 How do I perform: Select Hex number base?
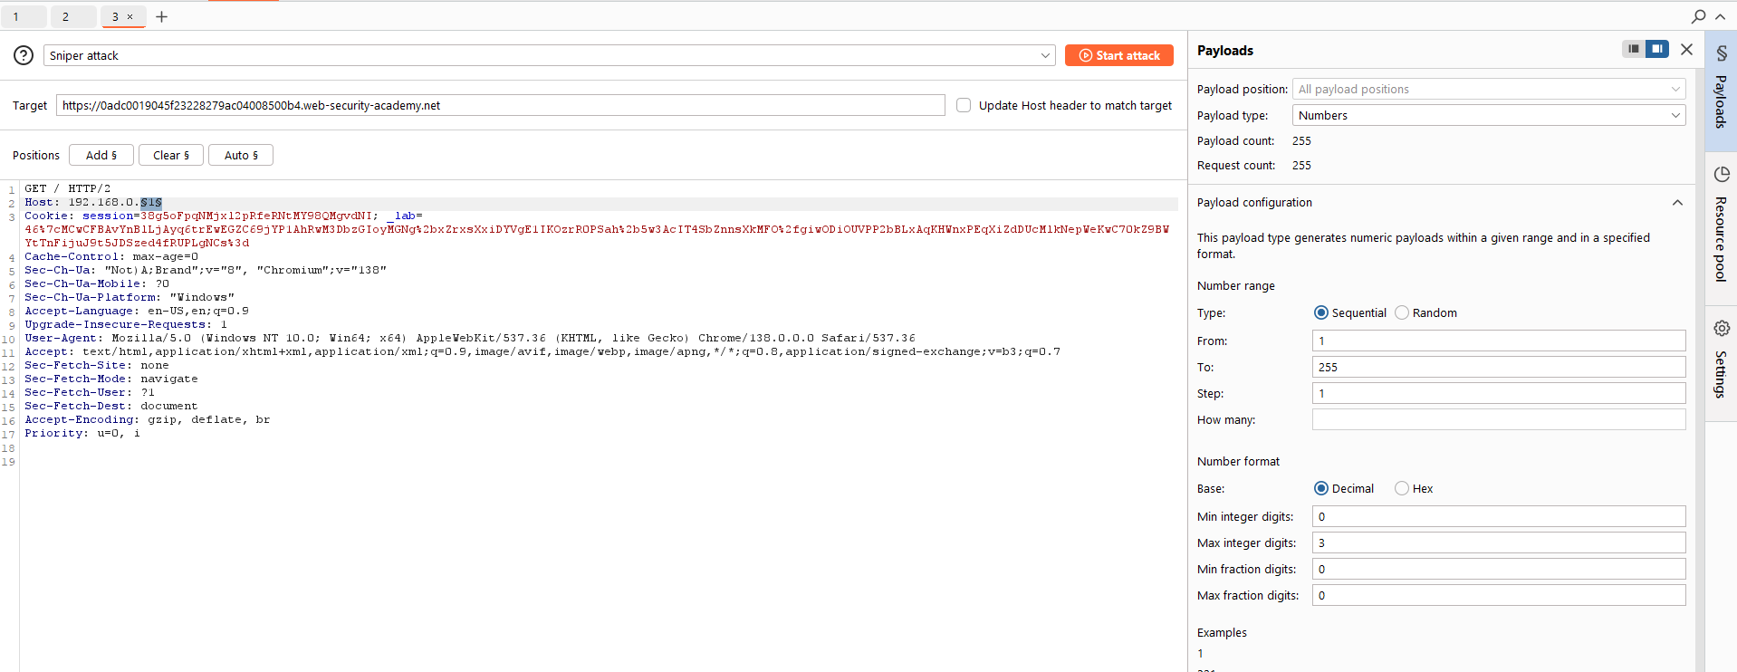(x=1402, y=488)
